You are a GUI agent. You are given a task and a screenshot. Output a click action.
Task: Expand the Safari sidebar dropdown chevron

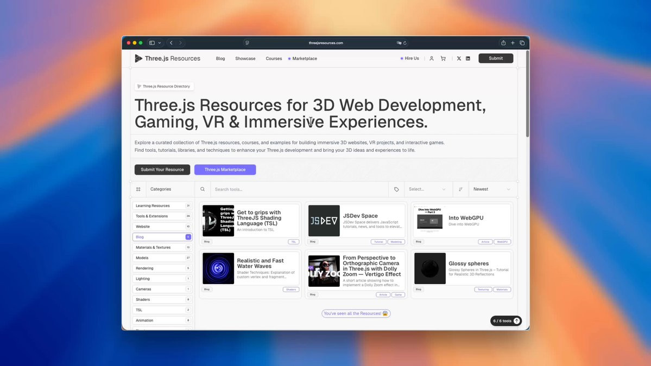[x=160, y=43]
